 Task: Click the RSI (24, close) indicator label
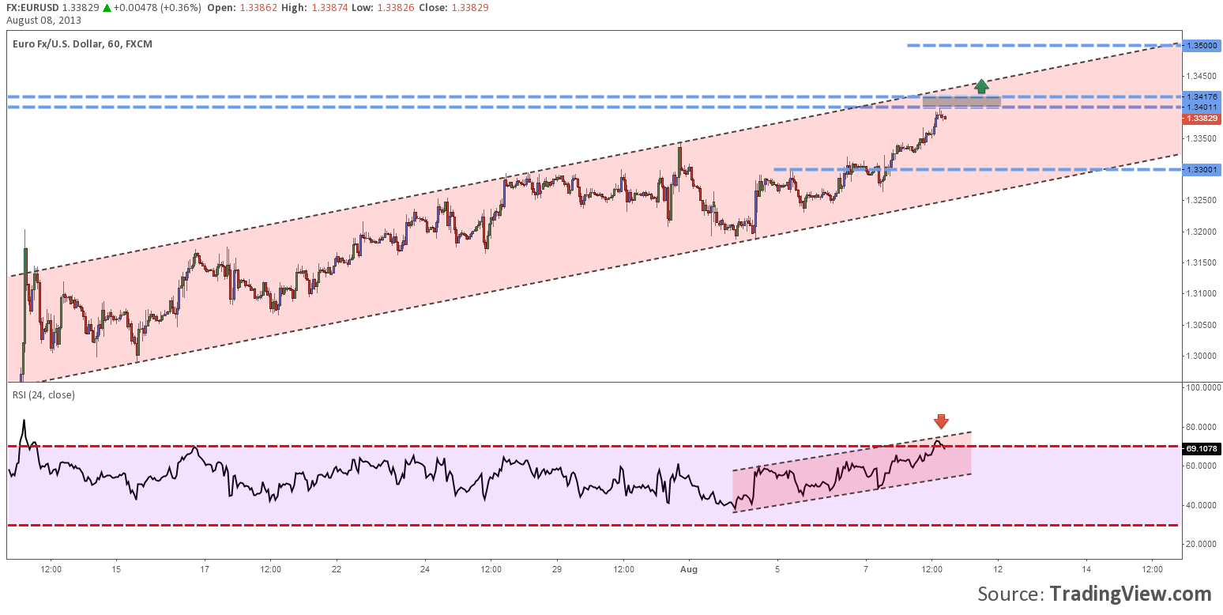point(44,394)
